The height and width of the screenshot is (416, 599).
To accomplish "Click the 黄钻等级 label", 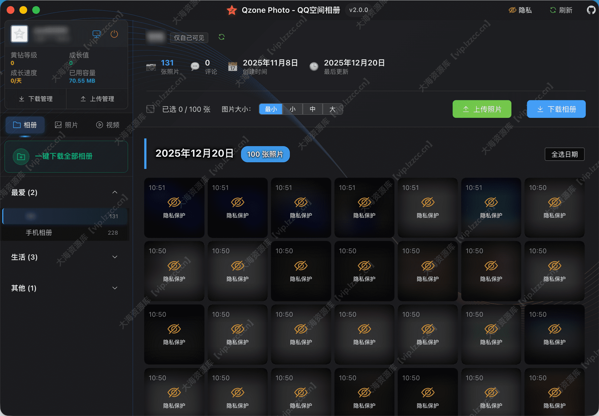I will (x=24, y=55).
